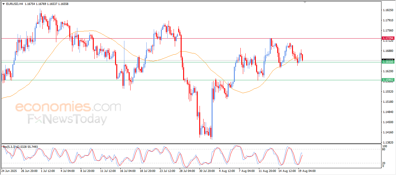This screenshot has width=396, height=175.
Task: Click the 1.17560 price axis label
Action: 388,31
